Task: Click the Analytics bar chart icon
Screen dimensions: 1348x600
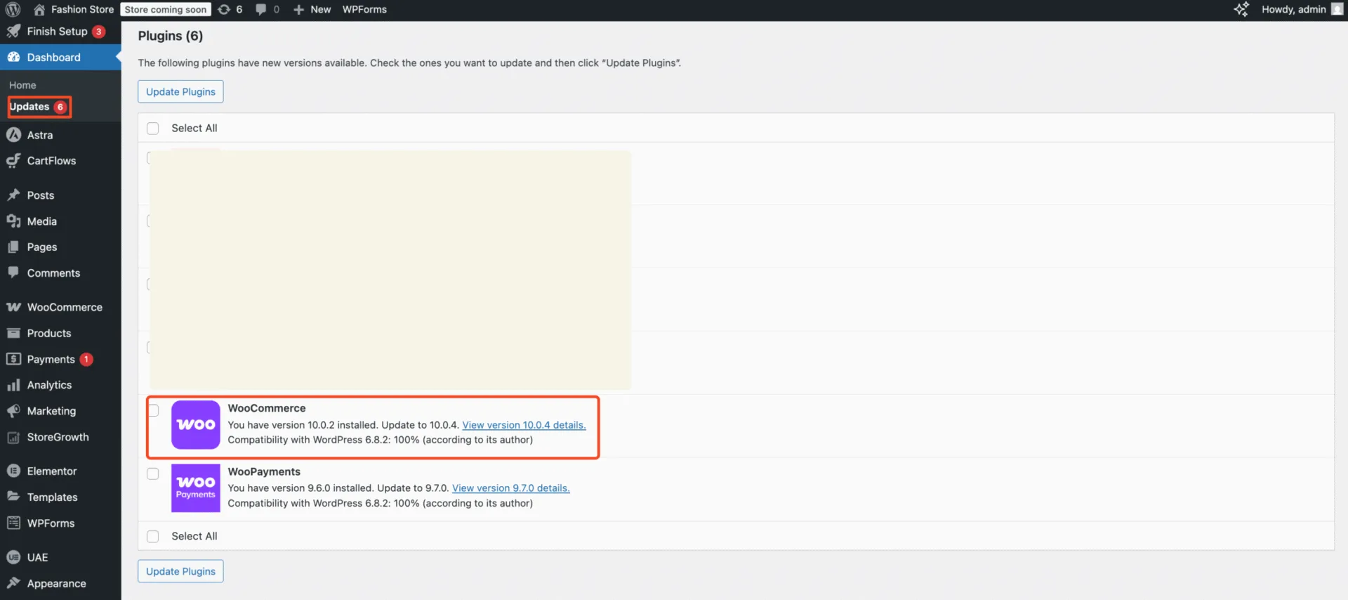Action: point(13,385)
